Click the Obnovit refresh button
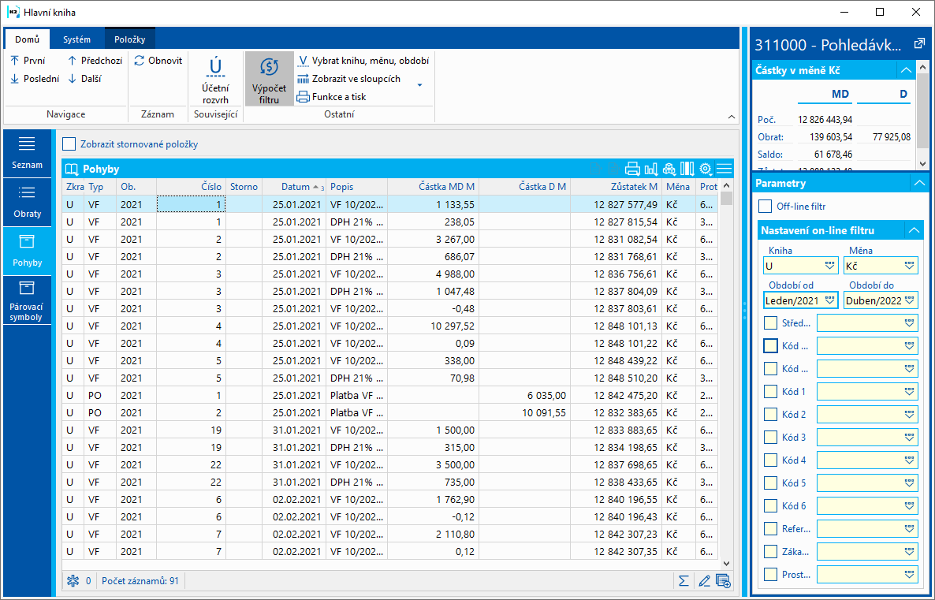The height and width of the screenshot is (600, 935). tap(158, 61)
